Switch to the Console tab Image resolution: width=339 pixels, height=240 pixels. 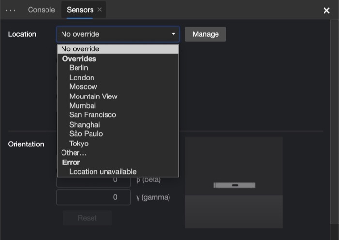41,10
